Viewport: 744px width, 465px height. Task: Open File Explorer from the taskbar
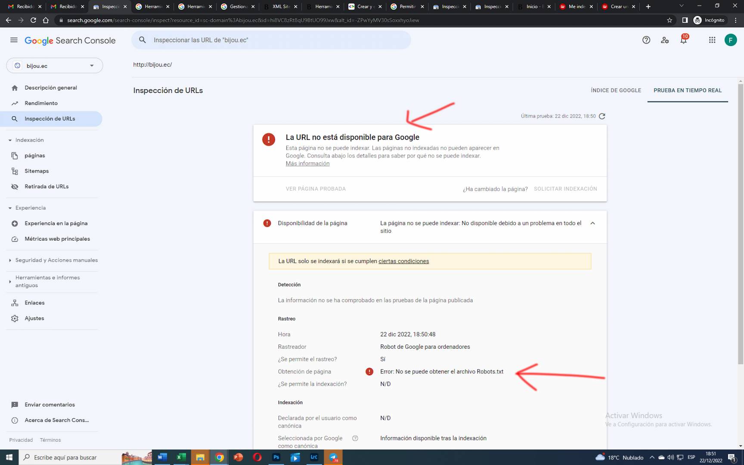point(200,457)
